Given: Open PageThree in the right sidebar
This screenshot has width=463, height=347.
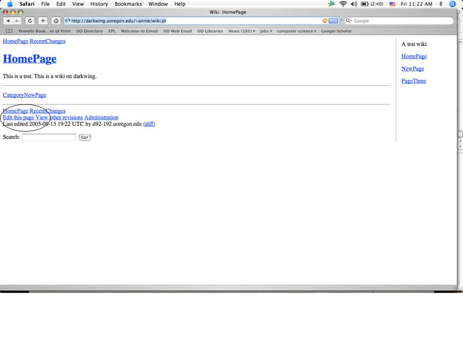Looking at the screenshot, I should 414,81.
